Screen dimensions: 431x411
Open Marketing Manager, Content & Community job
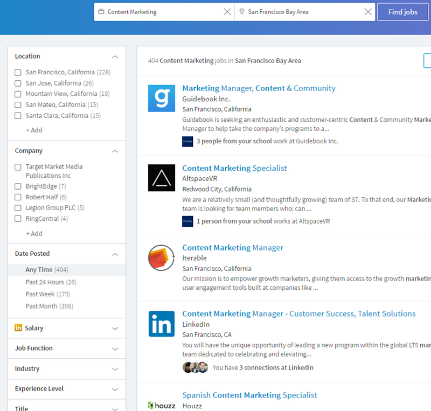click(x=259, y=88)
